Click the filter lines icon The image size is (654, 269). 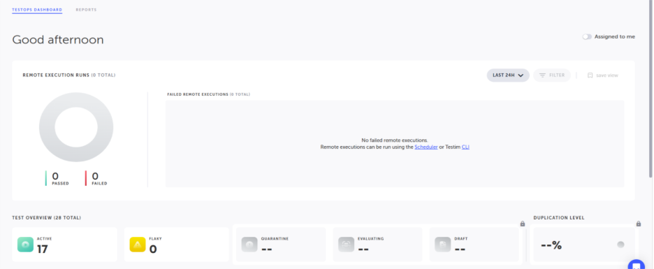point(543,75)
